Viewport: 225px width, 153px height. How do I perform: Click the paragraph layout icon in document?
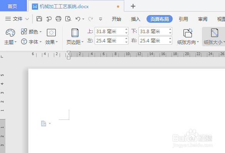(44, 124)
